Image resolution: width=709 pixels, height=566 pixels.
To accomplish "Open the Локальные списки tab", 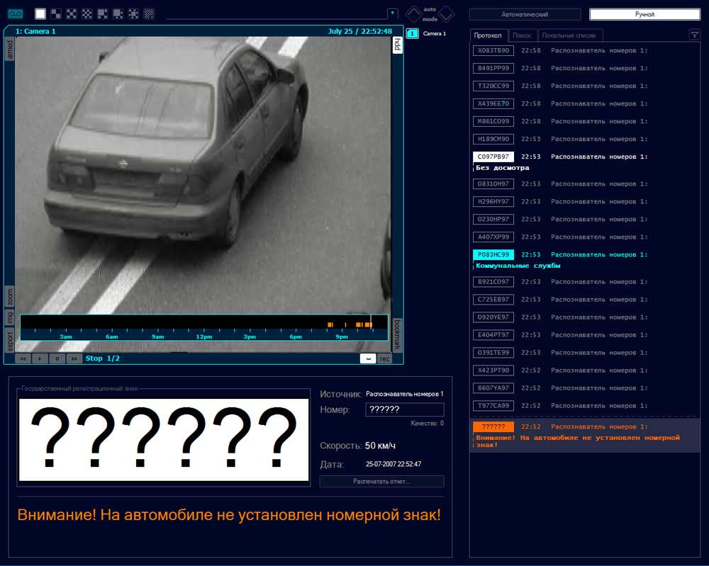I will pos(570,35).
